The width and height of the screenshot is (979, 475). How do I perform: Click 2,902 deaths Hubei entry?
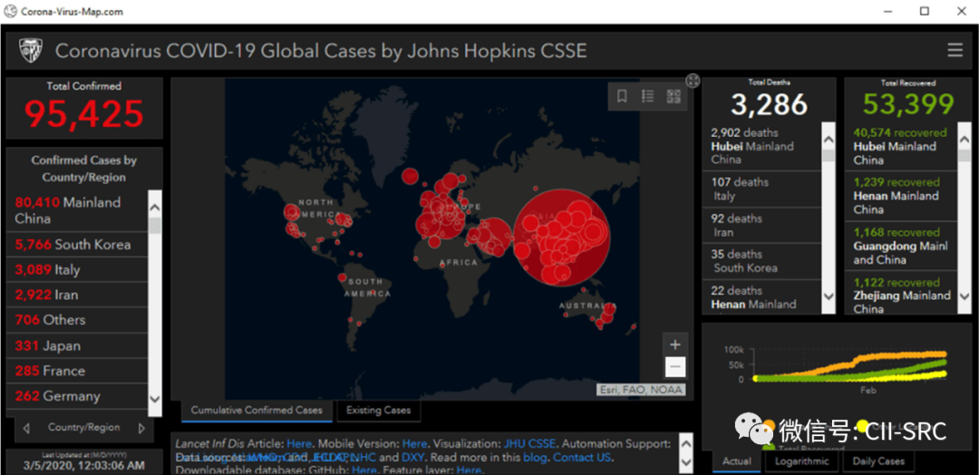(762, 146)
